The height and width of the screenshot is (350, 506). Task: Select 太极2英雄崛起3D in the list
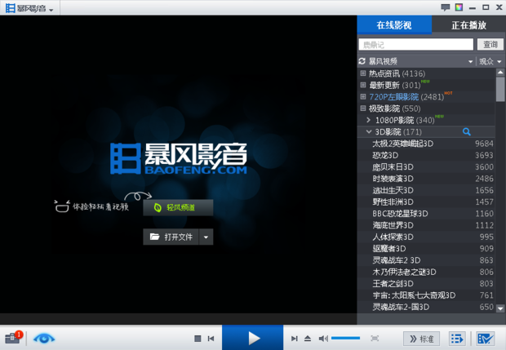[426, 144]
